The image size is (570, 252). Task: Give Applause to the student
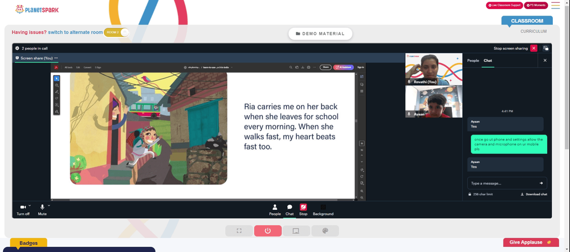[x=531, y=242]
